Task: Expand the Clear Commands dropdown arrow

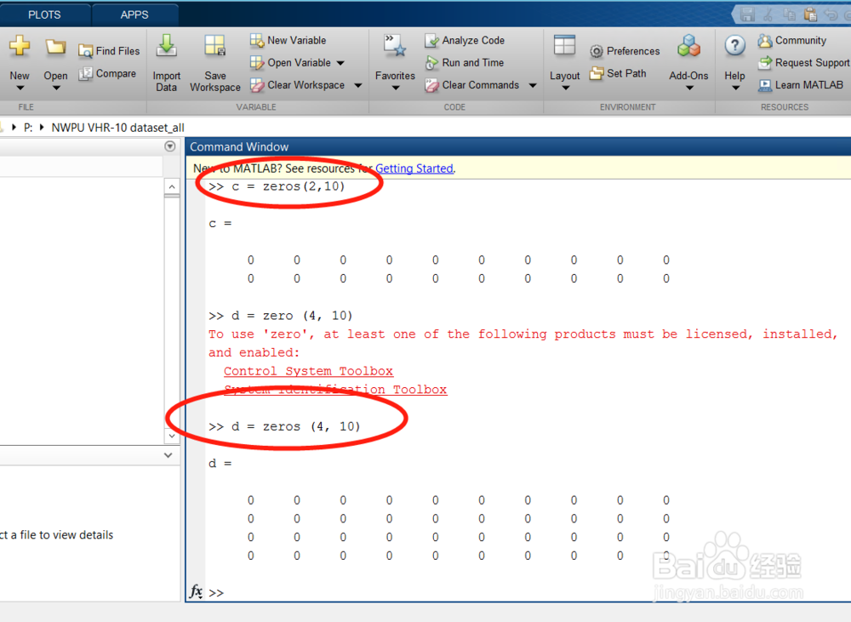Action: [533, 85]
